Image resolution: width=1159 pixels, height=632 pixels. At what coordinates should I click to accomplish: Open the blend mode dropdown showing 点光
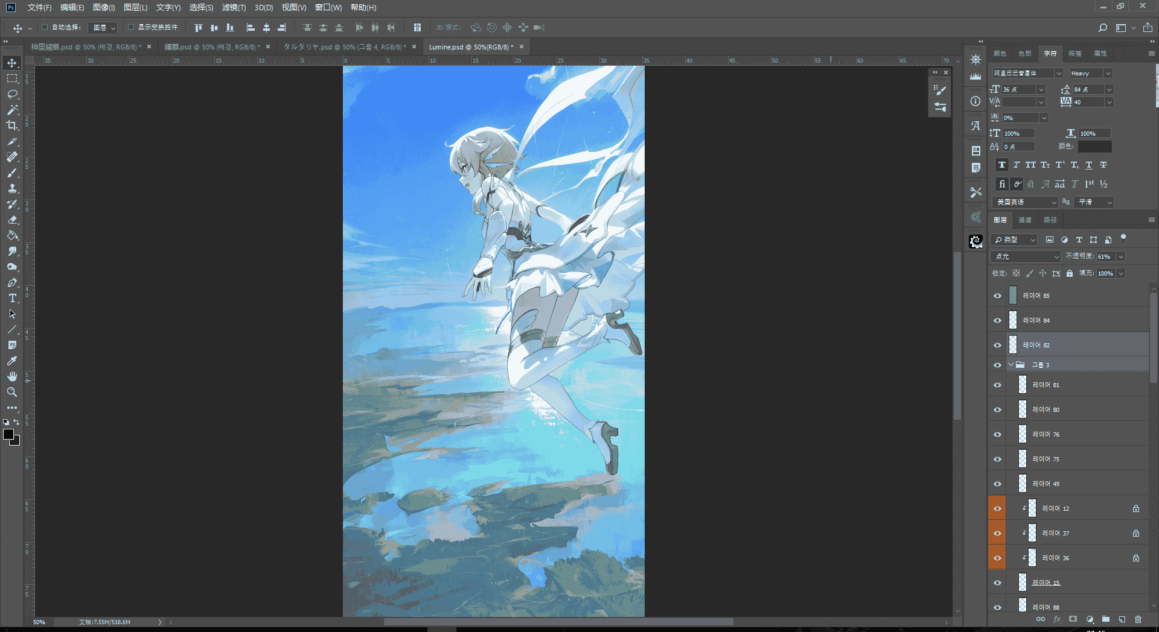pyautogui.click(x=1026, y=256)
